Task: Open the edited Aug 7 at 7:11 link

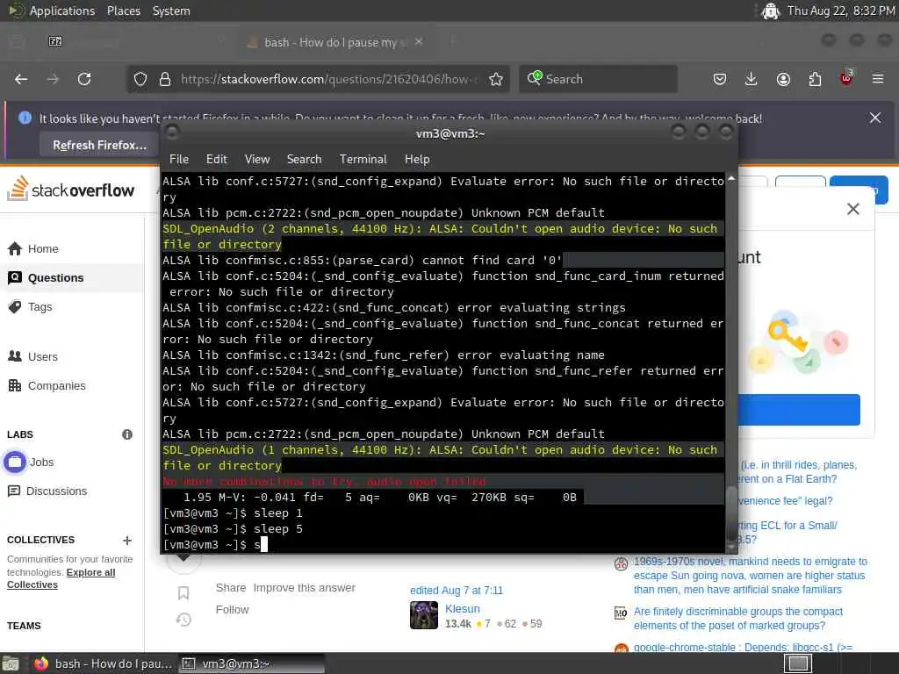Action: 457,591
